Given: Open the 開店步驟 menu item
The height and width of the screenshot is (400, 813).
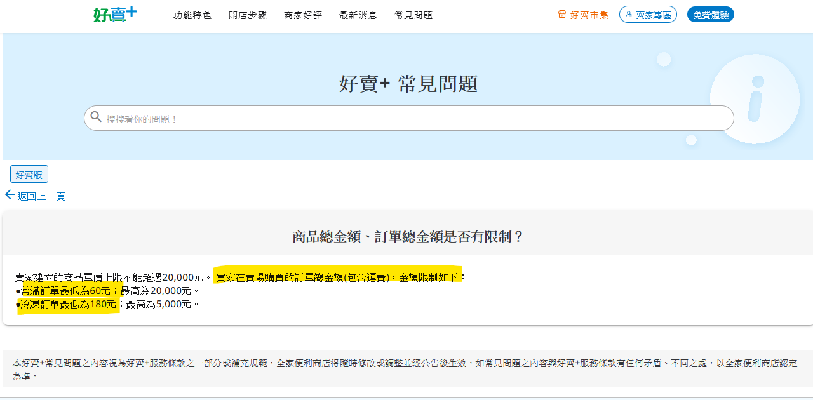Looking at the screenshot, I should point(248,15).
